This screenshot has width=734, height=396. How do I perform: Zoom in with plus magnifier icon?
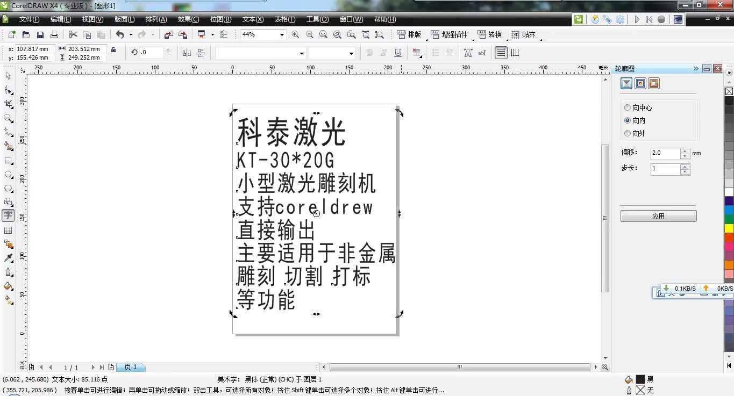(x=295, y=34)
